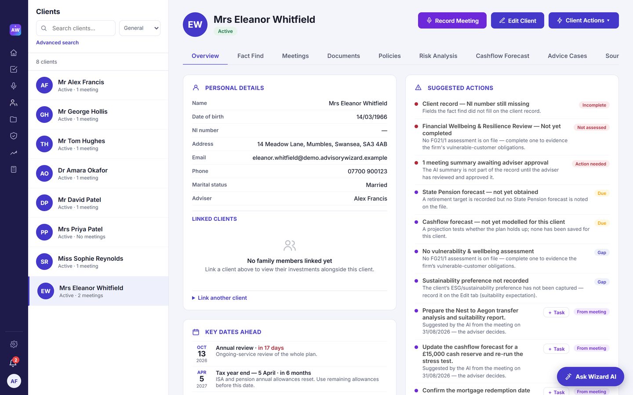
Task: Click the Incomplete status badge
Action: 594,105
